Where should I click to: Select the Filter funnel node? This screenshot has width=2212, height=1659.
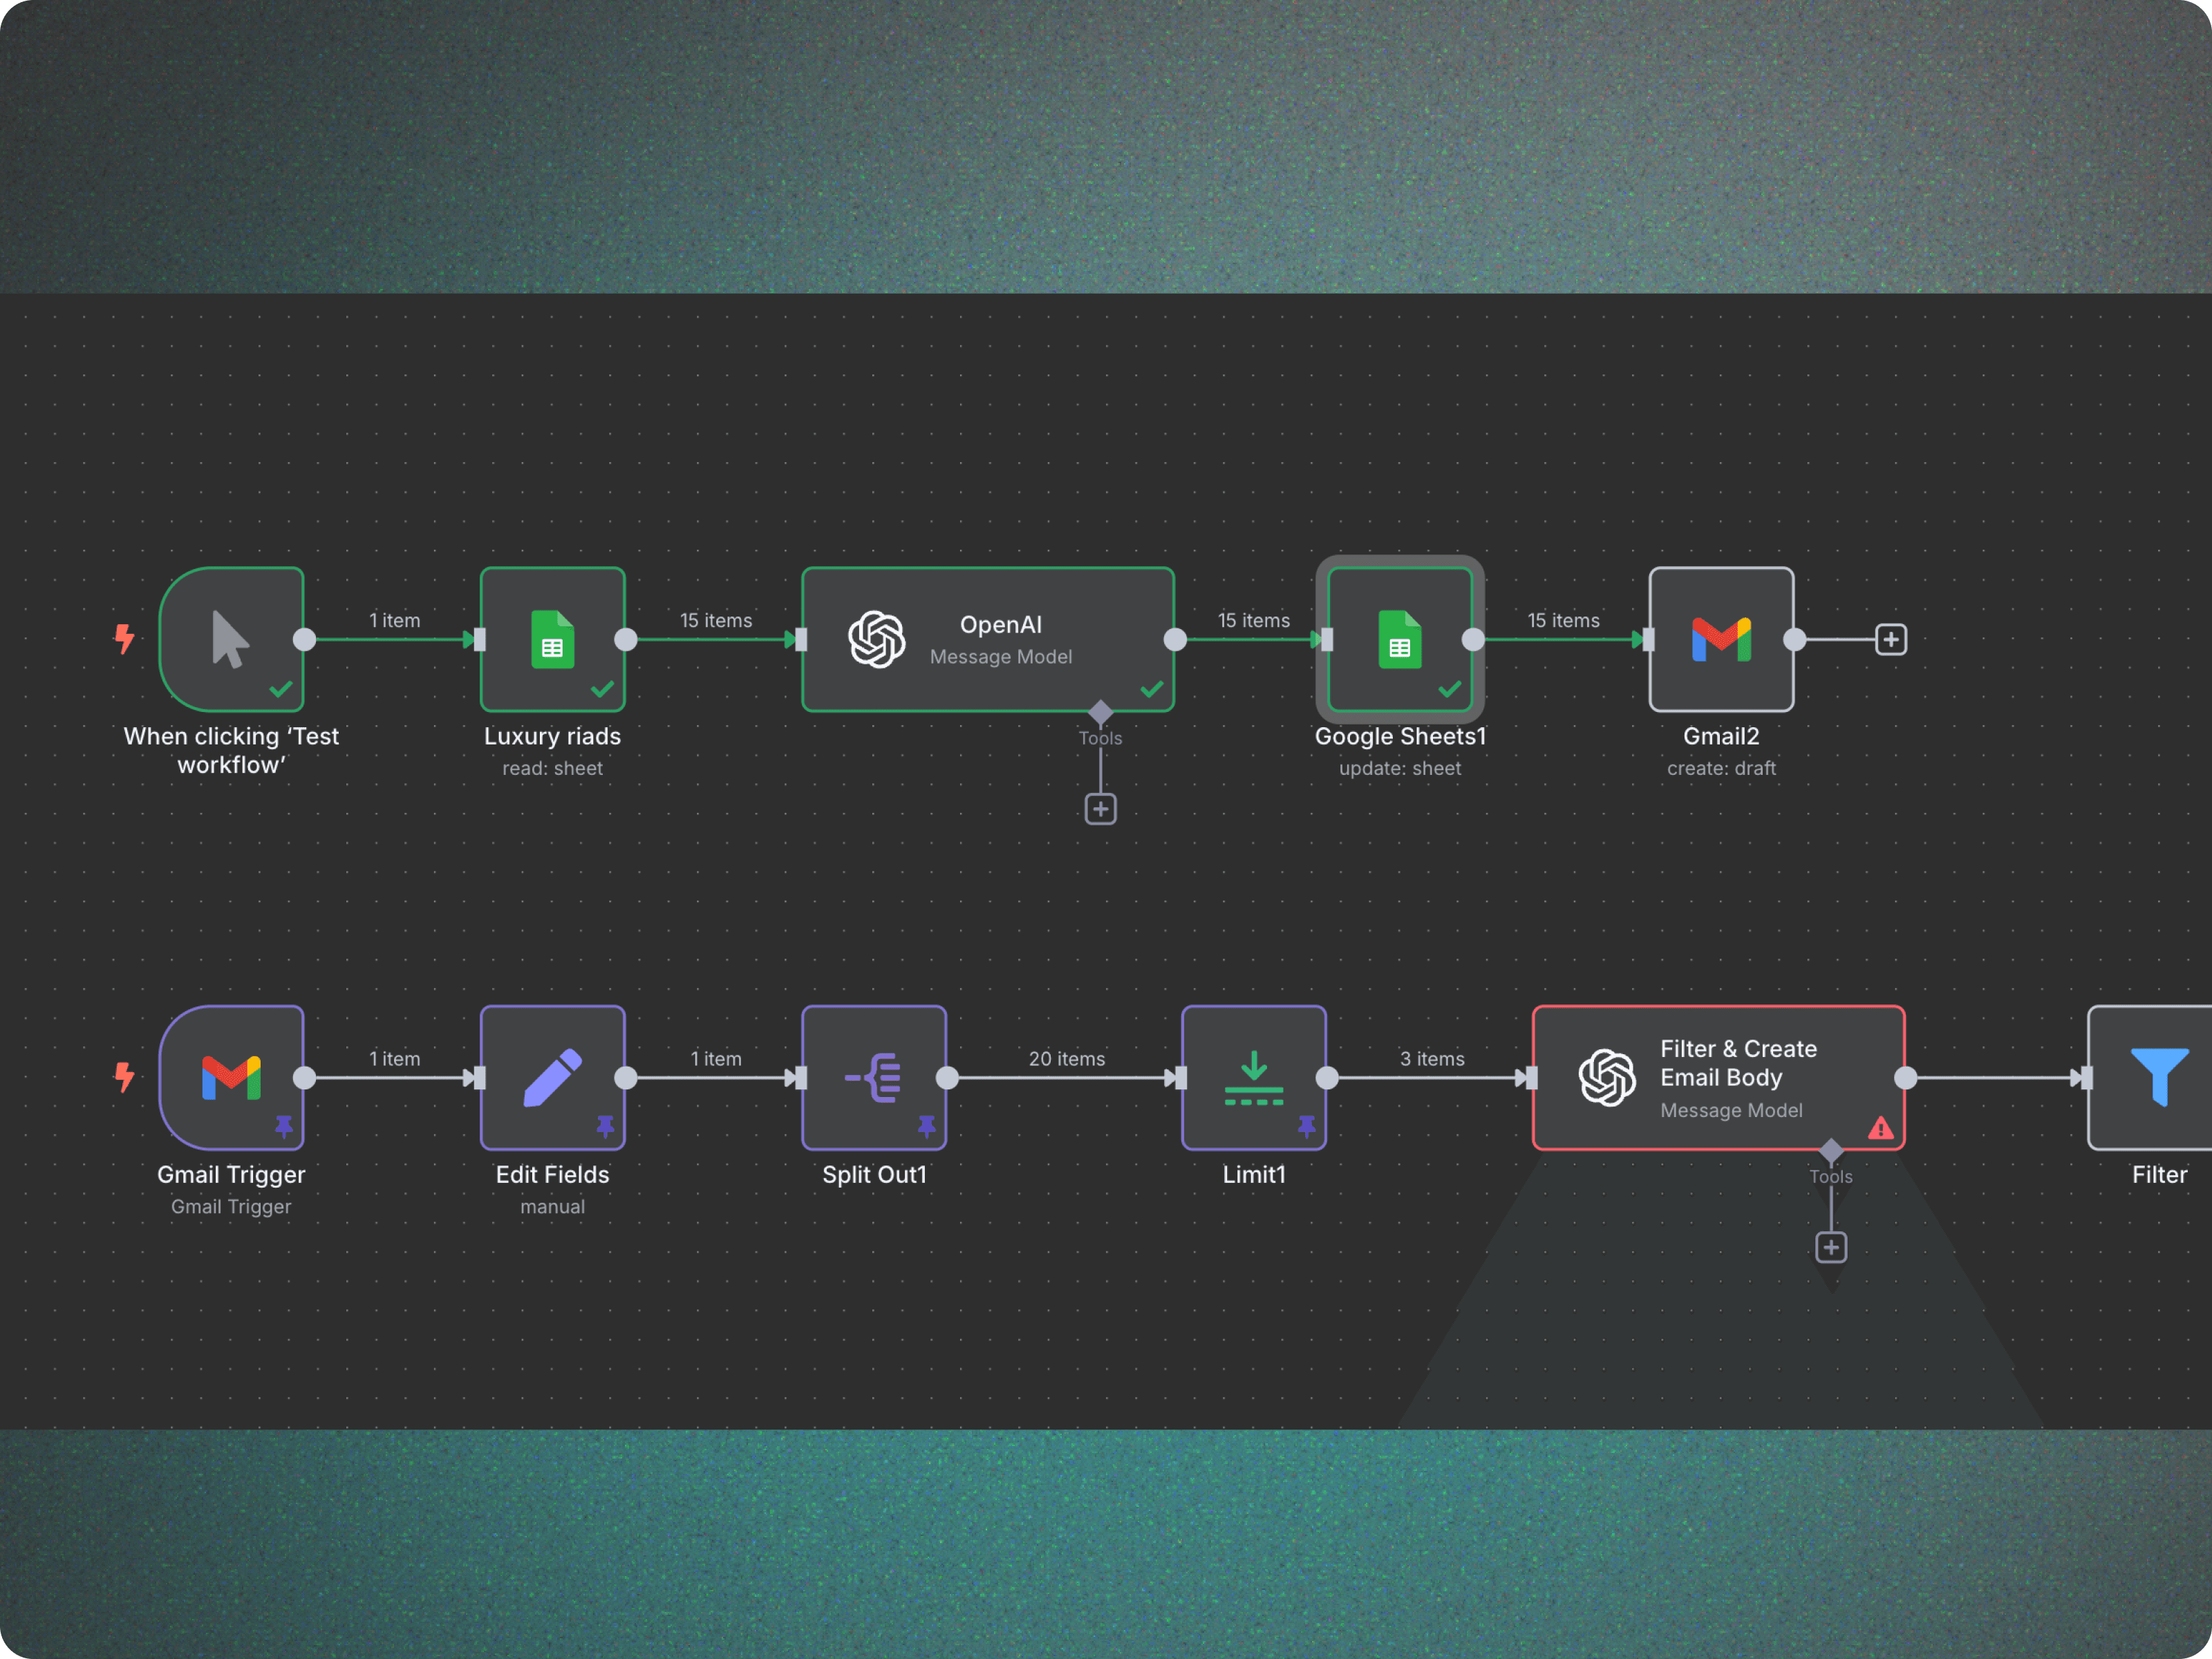pos(2150,1078)
